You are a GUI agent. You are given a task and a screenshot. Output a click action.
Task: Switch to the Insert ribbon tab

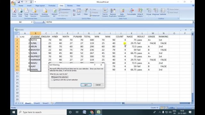[29, 6]
